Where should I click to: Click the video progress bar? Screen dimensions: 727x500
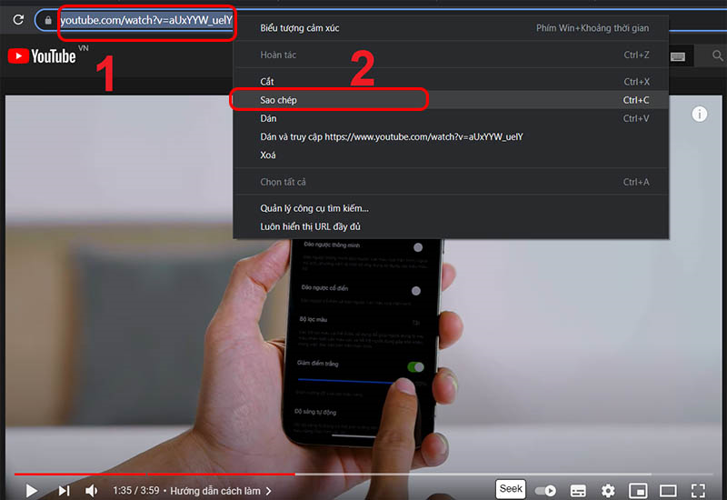coord(363,474)
